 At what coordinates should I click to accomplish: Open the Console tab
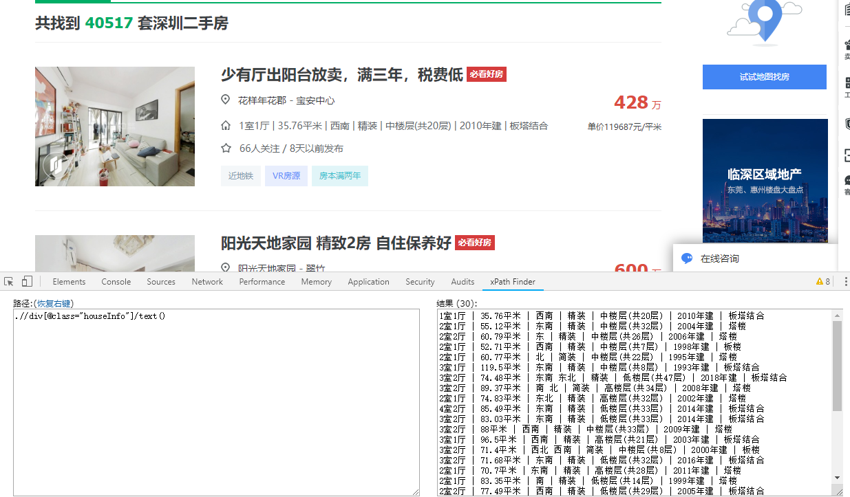116,282
